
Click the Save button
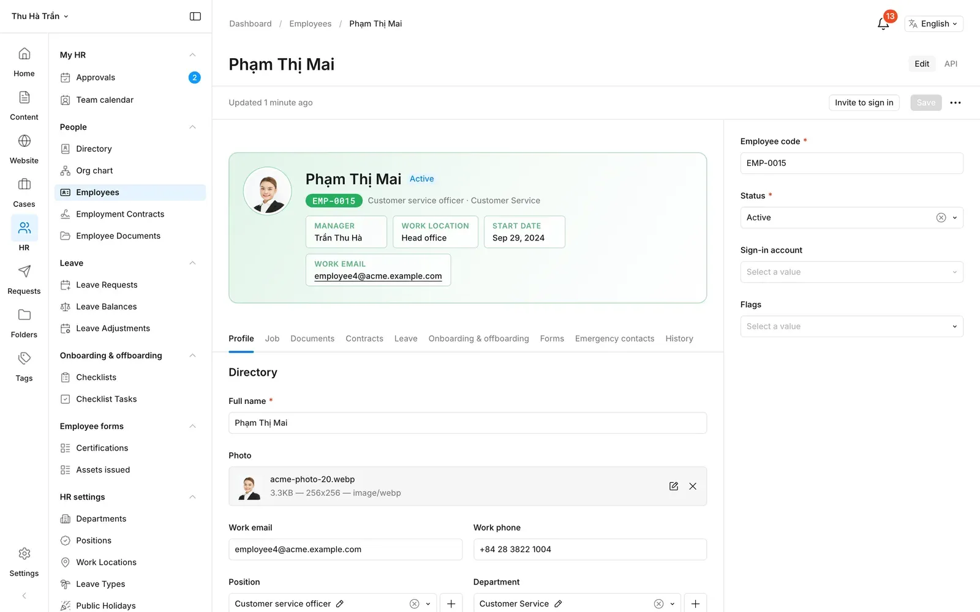pos(926,103)
